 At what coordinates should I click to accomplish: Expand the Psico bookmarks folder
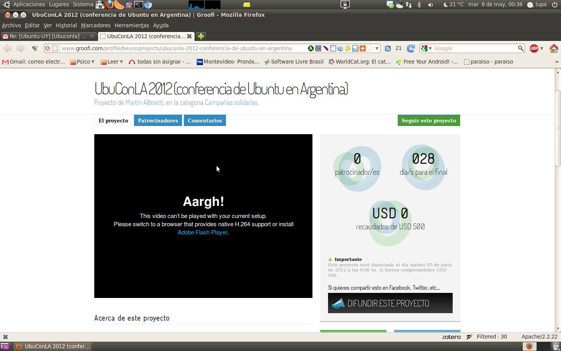[x=82, y=62]
